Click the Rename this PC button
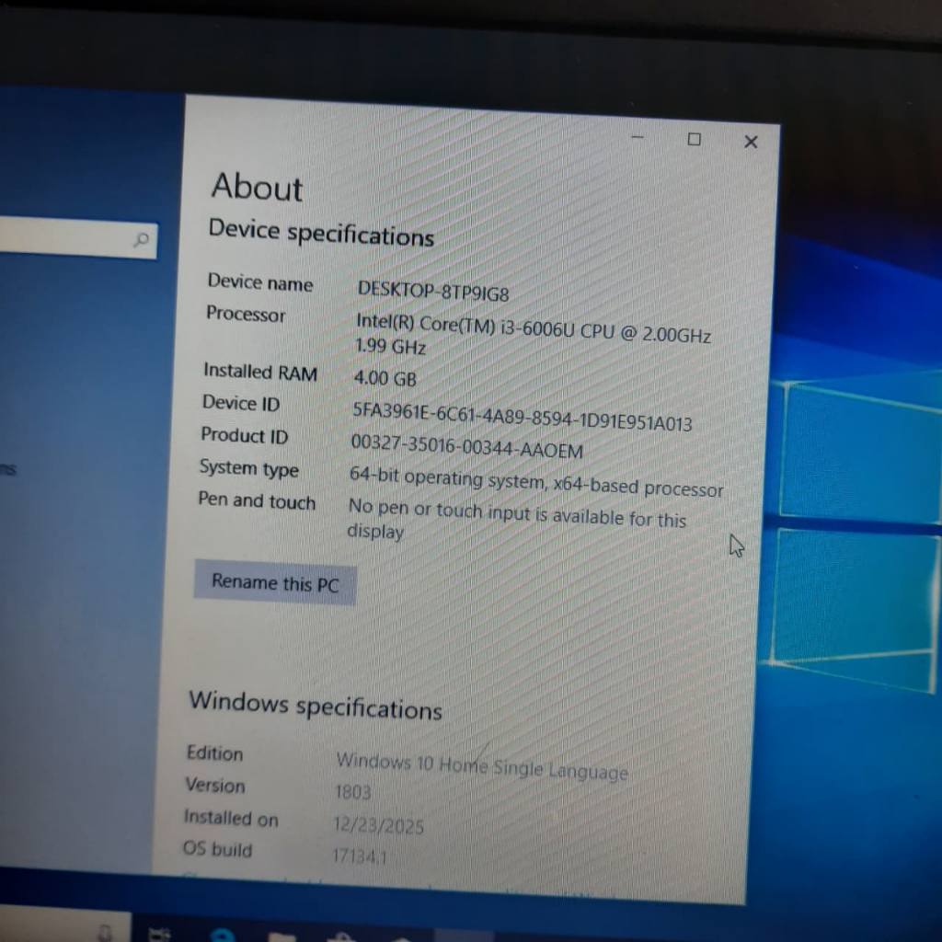Screen dimensions: 942x942 [275, 582]
